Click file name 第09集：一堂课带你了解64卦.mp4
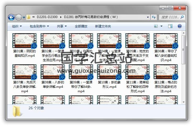The height and width of the screenshot is (126, 193). pos(81,87)
